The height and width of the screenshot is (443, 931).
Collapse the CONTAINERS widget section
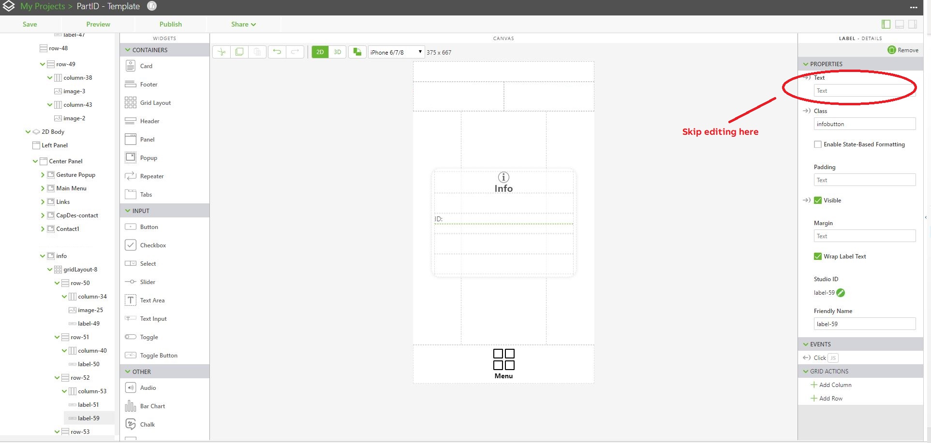pos(128,50)
